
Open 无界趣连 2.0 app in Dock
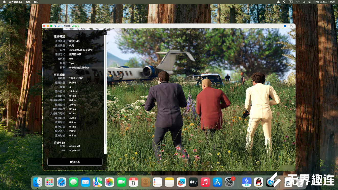(247, 182)
